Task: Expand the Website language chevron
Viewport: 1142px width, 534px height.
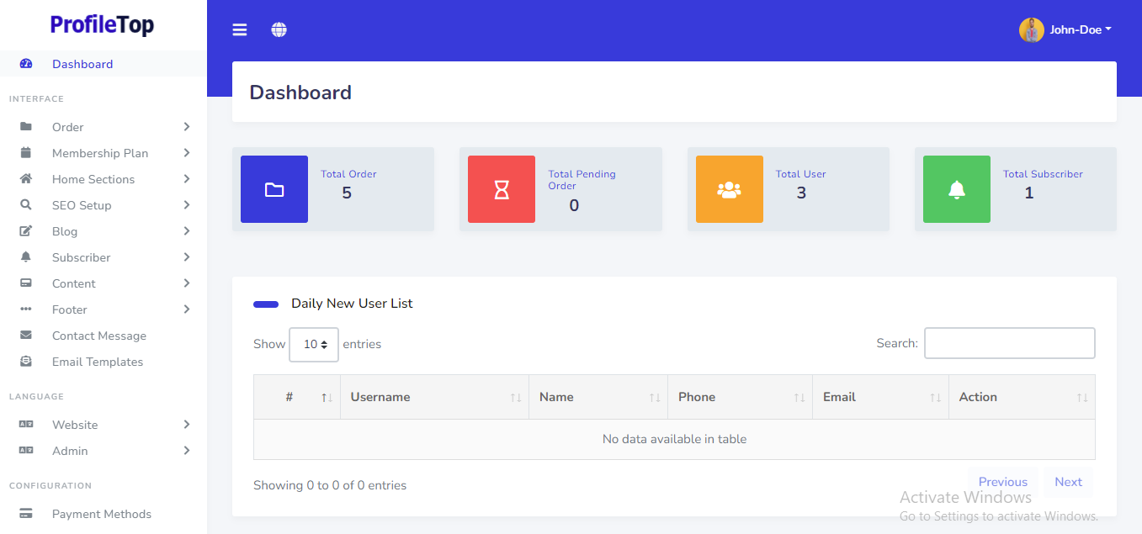Action: 187,425
